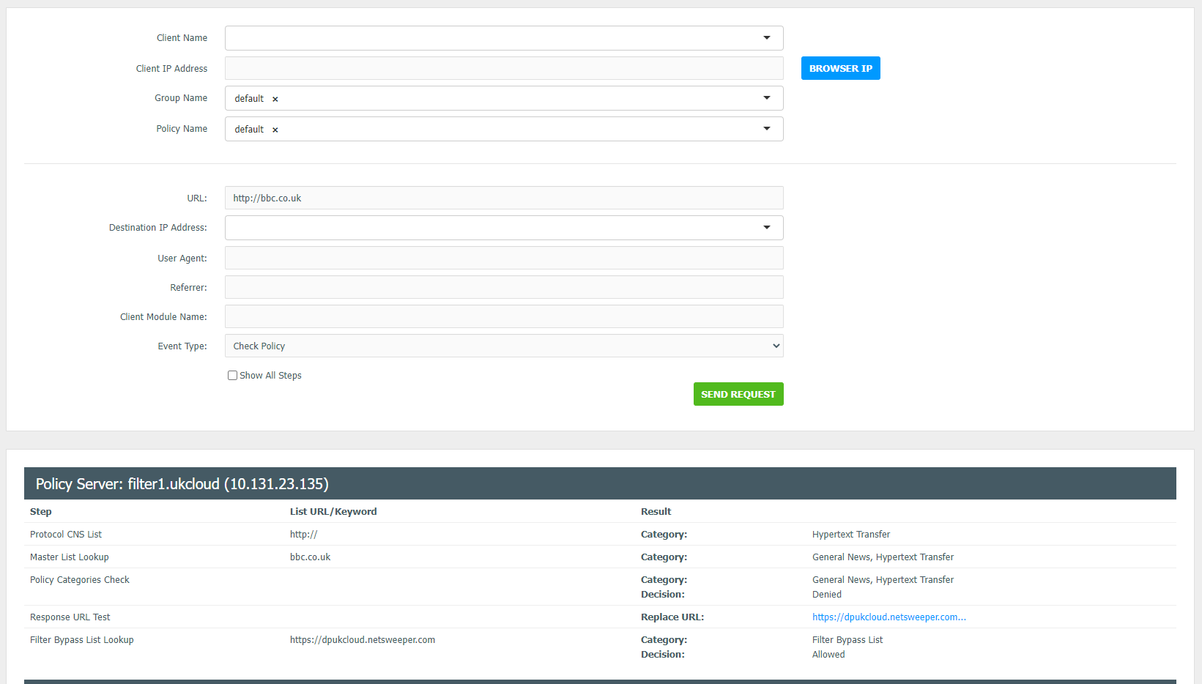Expand the Group Name dropdown arrow
1202x684 pixels.
[767, 98]
